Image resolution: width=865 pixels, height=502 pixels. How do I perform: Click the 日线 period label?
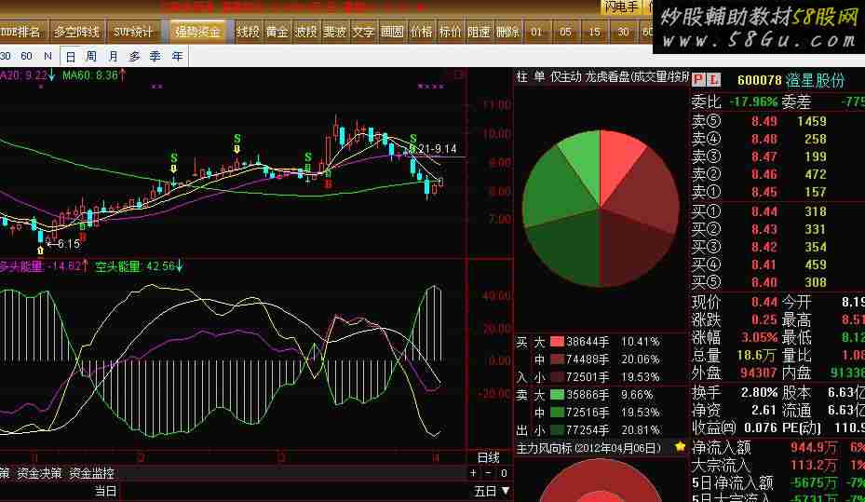click(x=488, y=458)
